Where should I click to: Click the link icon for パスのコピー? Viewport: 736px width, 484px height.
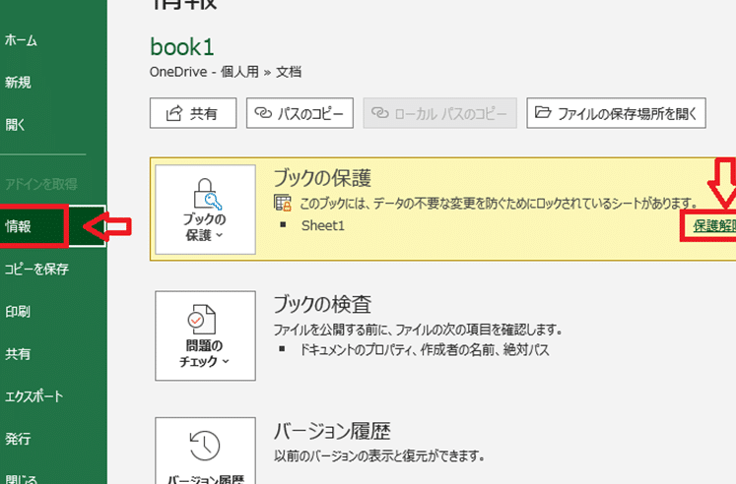click(x=264, y=113)
